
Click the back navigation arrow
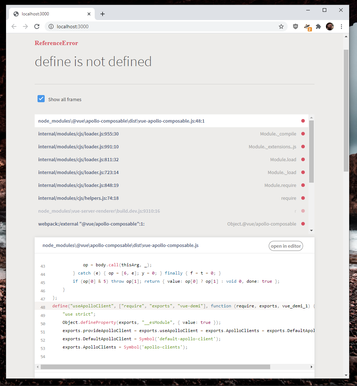(x=14, y=26)
